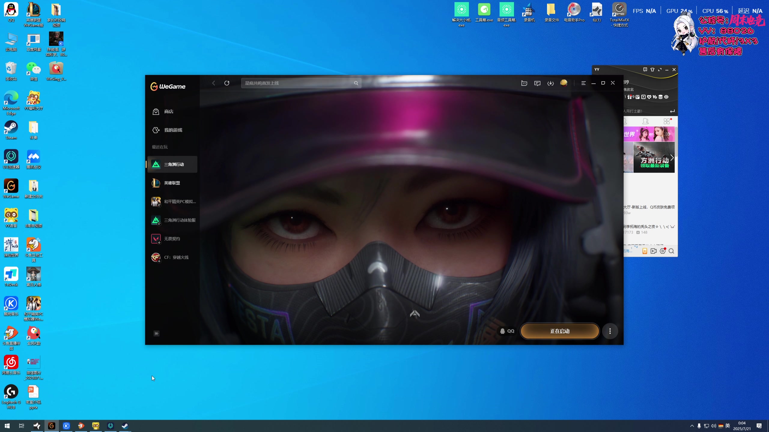
Task: Open the 方洲行动 promo banner in YY
Action: pos(654,157)
